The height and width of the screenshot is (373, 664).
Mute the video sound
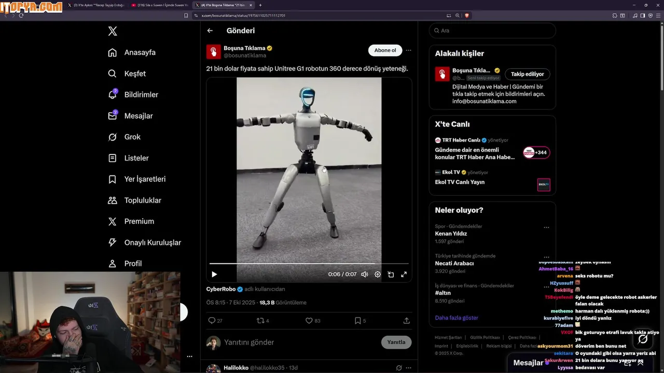point(365,275)
